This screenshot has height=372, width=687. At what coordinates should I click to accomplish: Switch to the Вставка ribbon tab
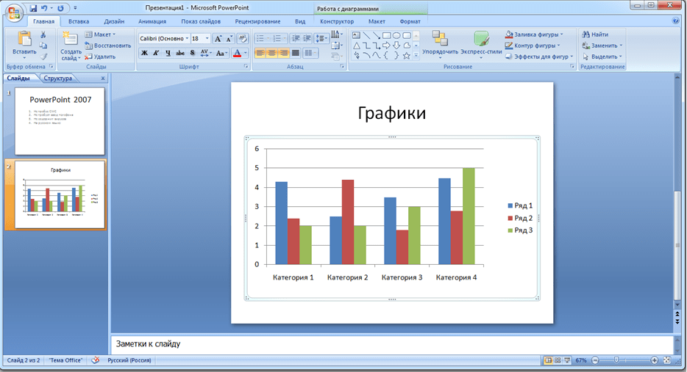tap(78, 21)
